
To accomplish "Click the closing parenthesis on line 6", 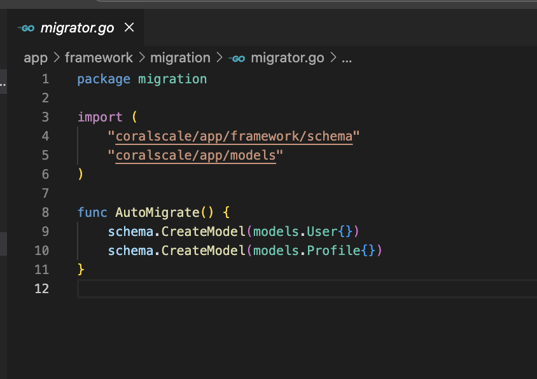I will point(80,174).
